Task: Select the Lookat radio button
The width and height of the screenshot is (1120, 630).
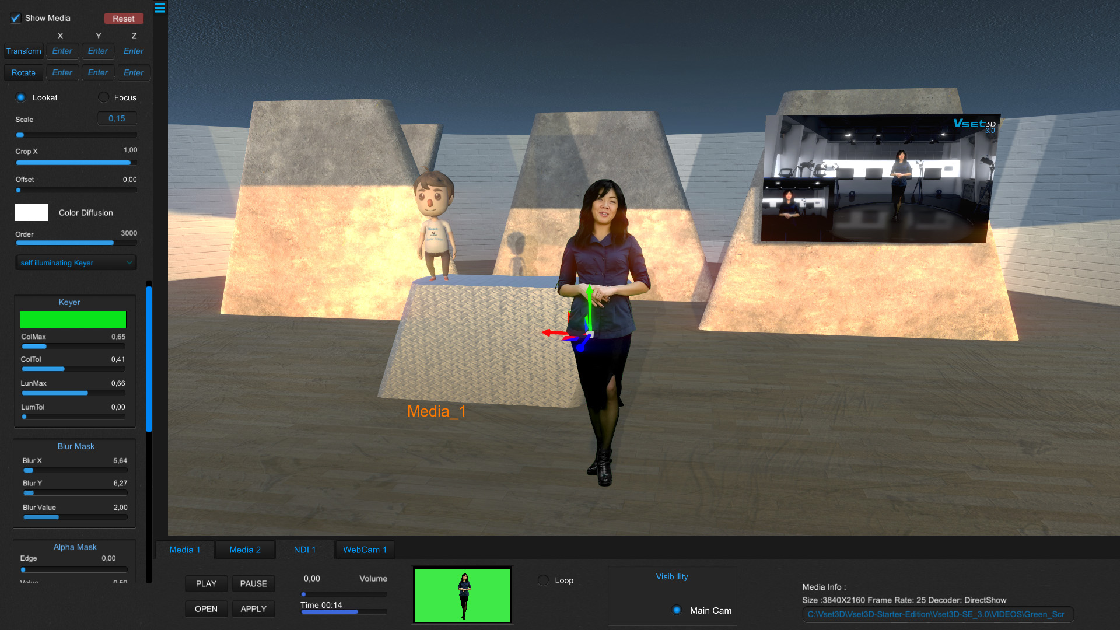Action: [x=21, y=97]
